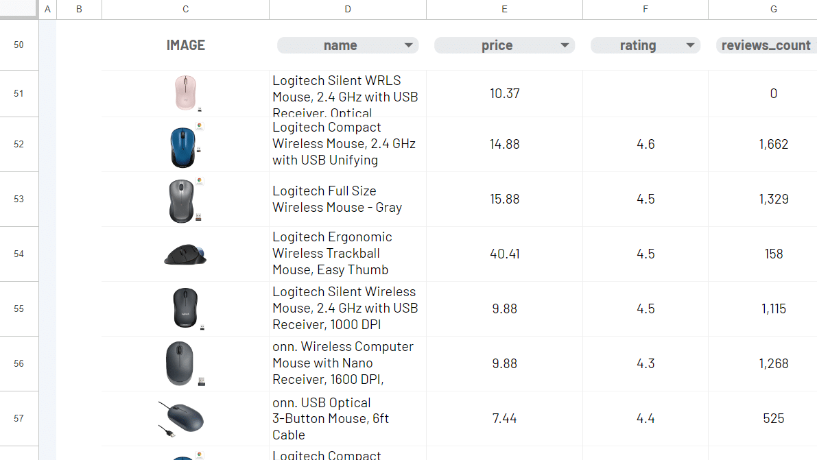
Task: Select the blue Logitech Compact mouse image
Action: click(184, 145)
